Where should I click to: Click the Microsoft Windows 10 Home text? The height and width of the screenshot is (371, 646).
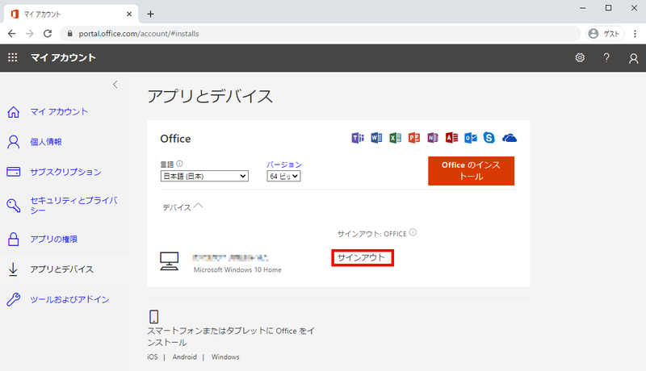(237, 270)
